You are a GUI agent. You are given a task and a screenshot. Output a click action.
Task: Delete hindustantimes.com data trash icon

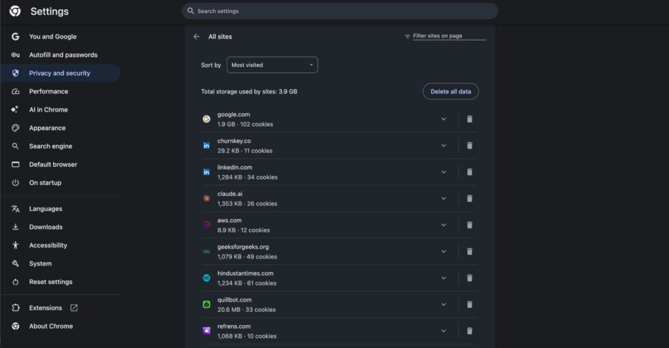point(469,278)
